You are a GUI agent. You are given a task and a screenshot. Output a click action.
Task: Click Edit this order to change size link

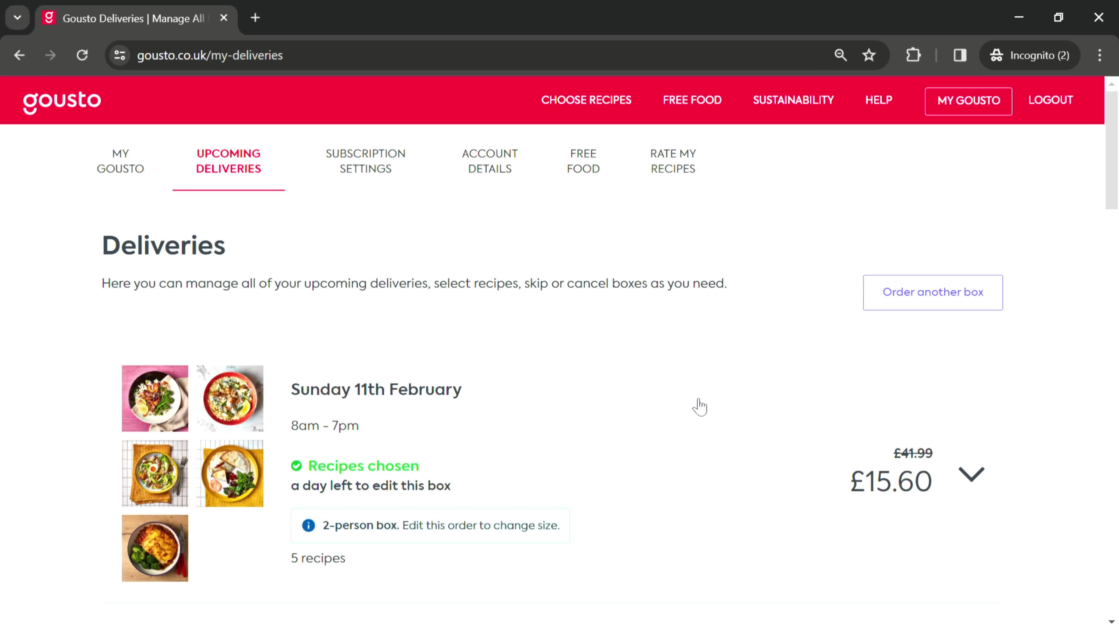480,525
